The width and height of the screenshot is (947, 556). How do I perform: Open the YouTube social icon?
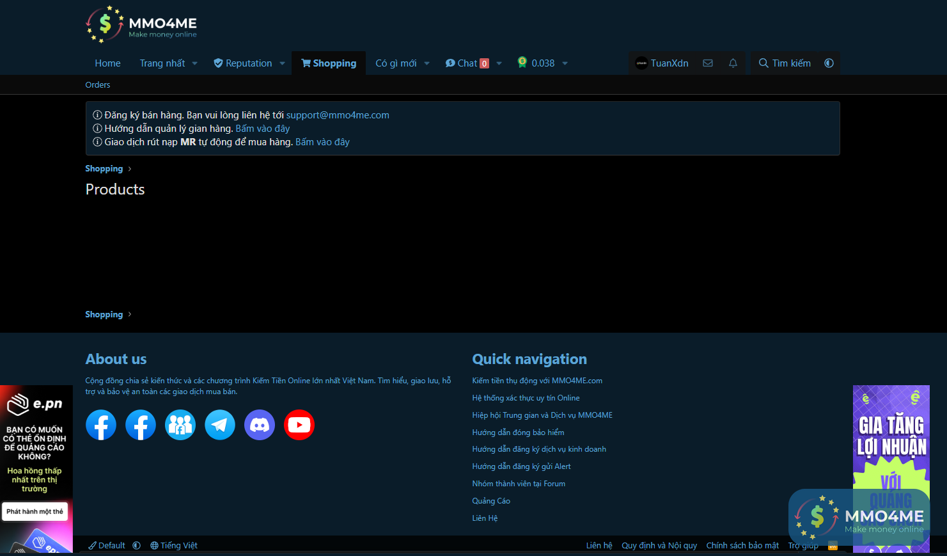[x=299, y=425]
